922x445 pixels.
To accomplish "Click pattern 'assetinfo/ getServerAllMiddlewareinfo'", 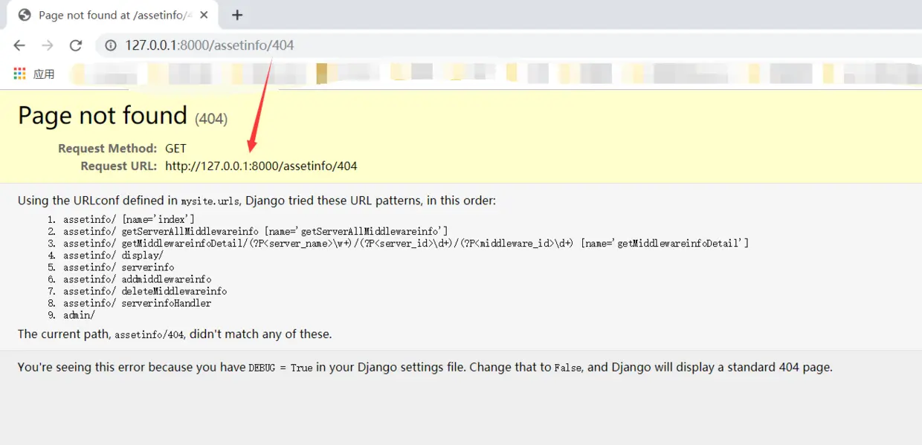I will pyautogui.click(x=256, y=231).
